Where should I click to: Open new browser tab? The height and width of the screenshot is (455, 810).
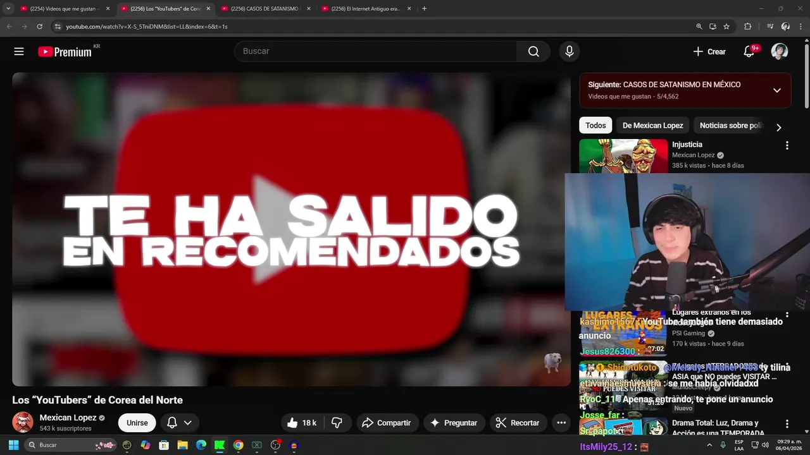click(424, 9)
